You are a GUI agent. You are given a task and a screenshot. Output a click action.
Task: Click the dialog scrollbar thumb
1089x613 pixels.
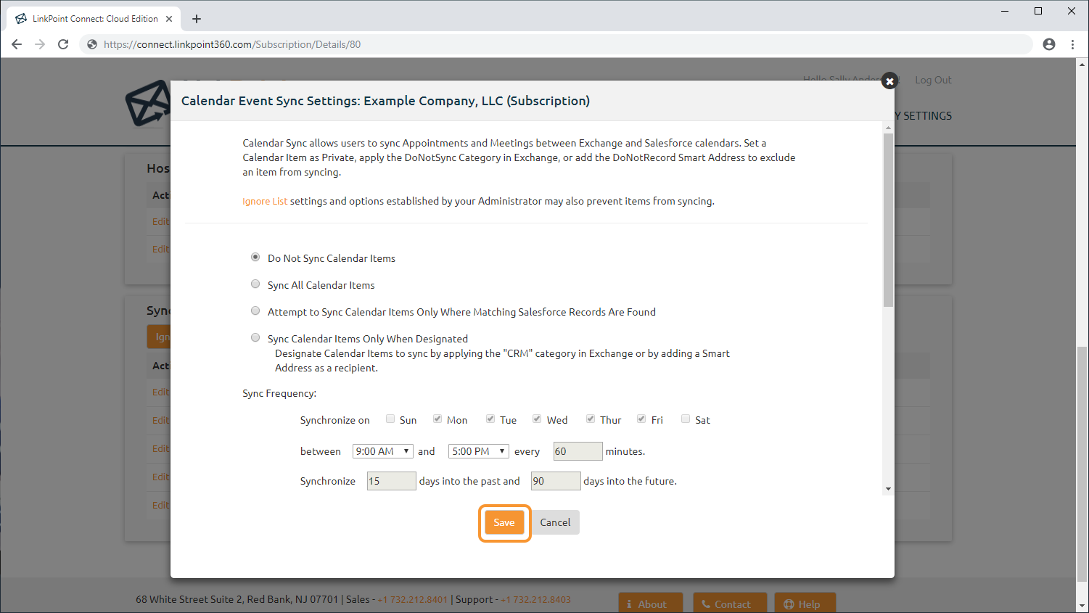coord(888,220)
